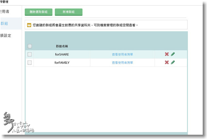Click the orange group info icon
The width and height of the screenshot is (207, 139).
(29, 25)
